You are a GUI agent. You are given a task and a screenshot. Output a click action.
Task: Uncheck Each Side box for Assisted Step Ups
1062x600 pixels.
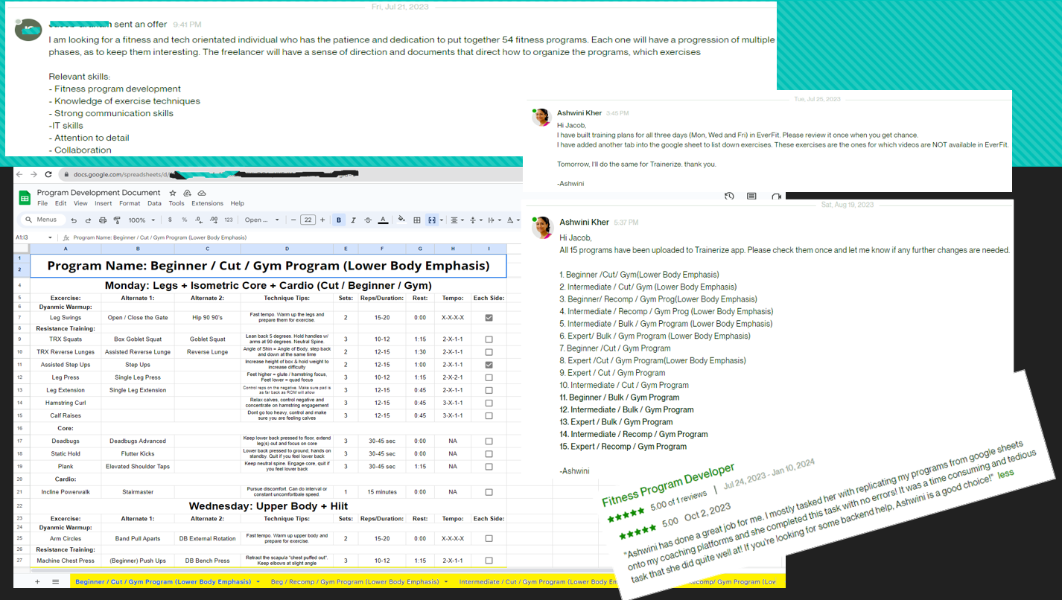489,365
